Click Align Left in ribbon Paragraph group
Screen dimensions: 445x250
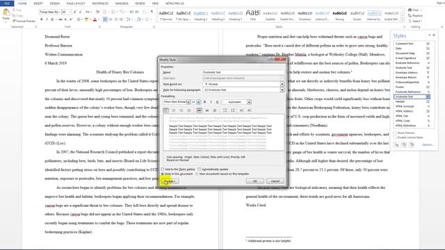pyautogui.click(x=105, y=19)
